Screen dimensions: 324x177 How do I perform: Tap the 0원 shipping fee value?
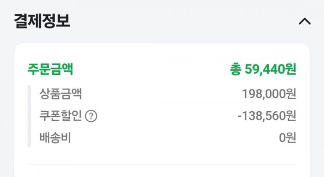click(288, 138)
